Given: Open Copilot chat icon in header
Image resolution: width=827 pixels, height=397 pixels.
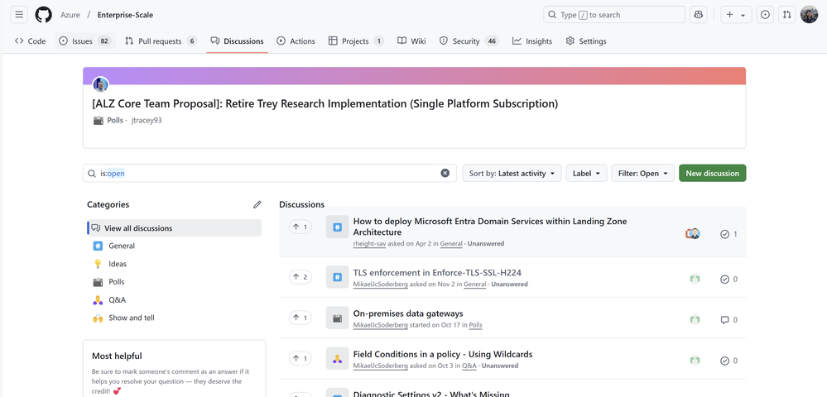Looking at the screenshot, I should 699,15.
